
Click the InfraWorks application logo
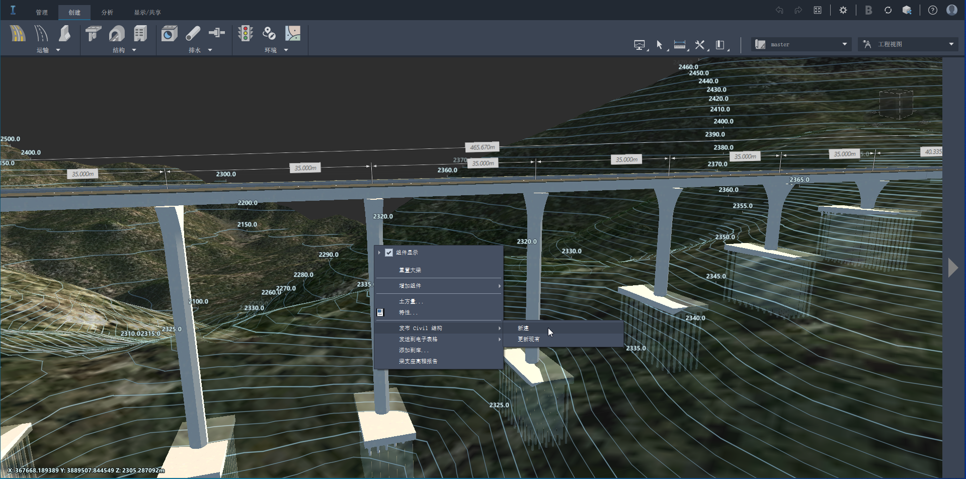click(x=13, y=10)
